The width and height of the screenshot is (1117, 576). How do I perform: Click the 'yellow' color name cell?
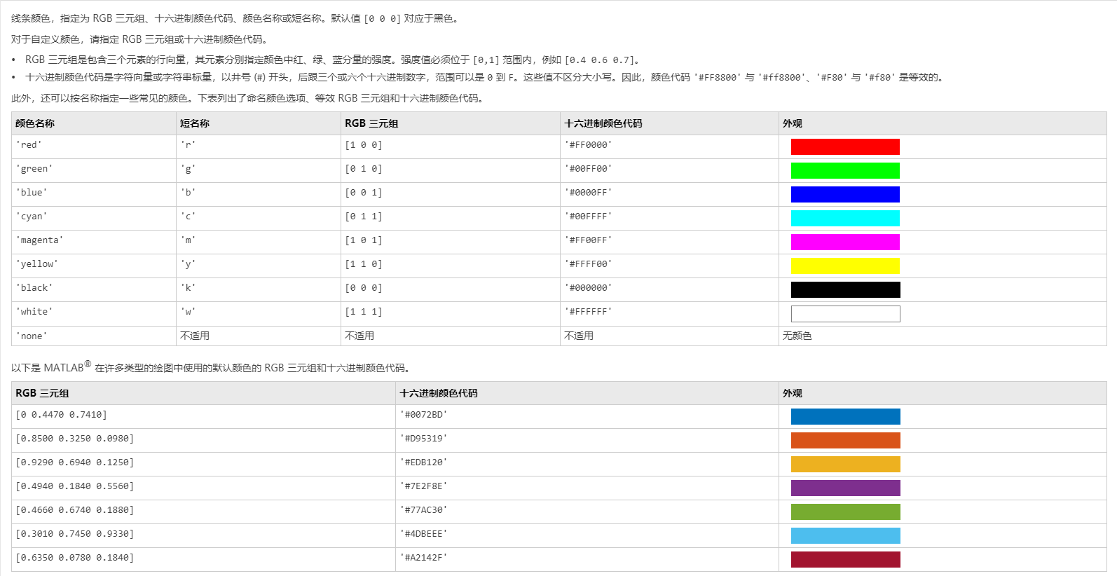click(93, 266)
